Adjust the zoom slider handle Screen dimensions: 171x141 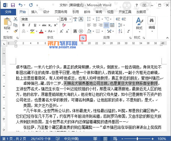click(x=137, y=139)
